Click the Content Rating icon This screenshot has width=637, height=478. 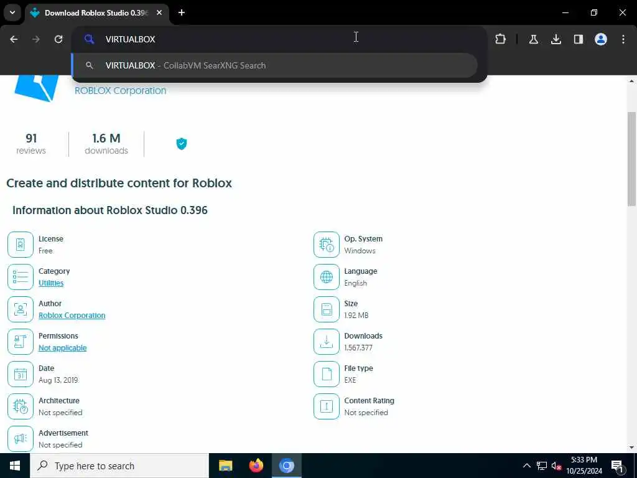326,406
